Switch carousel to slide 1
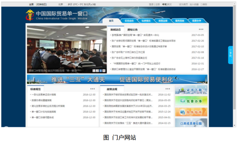This screenshot has width=239, height=144. tap(94, 71)
